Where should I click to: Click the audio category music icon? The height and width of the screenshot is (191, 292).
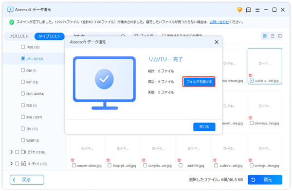[x=23, y=164]
